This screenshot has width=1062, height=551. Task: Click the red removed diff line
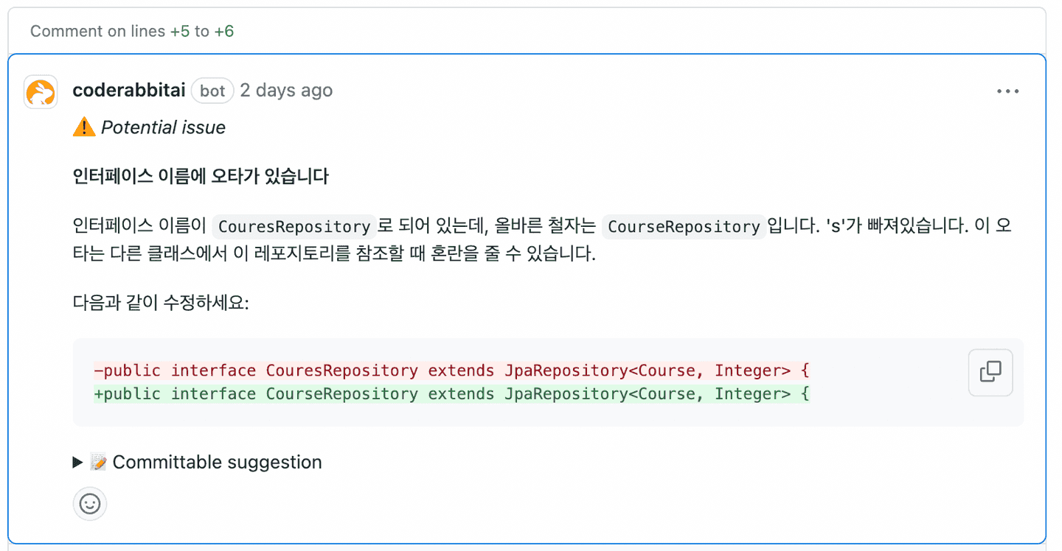451,370
